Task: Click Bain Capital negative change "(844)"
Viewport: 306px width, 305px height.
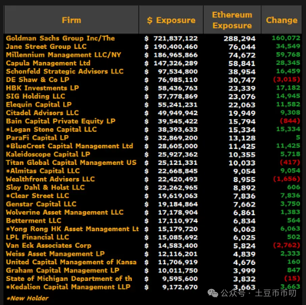Action: tap(290, 121)
